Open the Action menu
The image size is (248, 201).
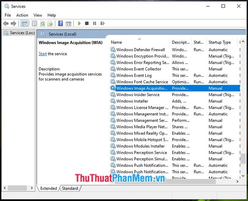(x=22, y=15)
